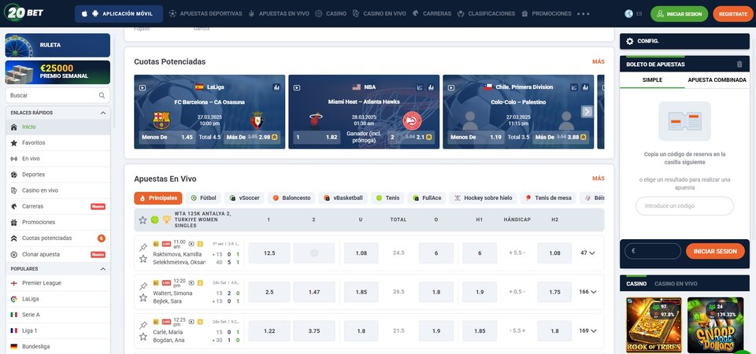Switch to the Simple bet slip tab
Viewport: 756px width, 354px height.
tap(652, 80)
